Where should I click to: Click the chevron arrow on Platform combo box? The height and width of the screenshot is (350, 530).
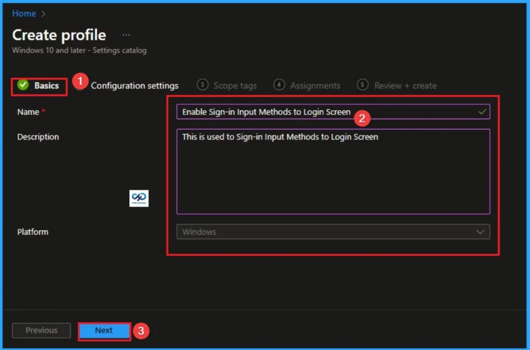click(x=481, y=231)
